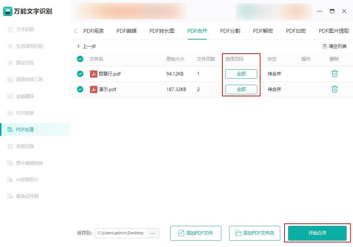This screenshot has width=353, height=247.
Task: Click 添加PDF文件夹 button
Action: pyautogui.click(x=255, y=233)
